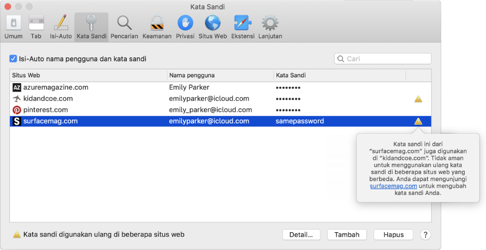Open the Lanjutan gear pane
The height and width of the screenshot is (250, 486).
[270, 27]
